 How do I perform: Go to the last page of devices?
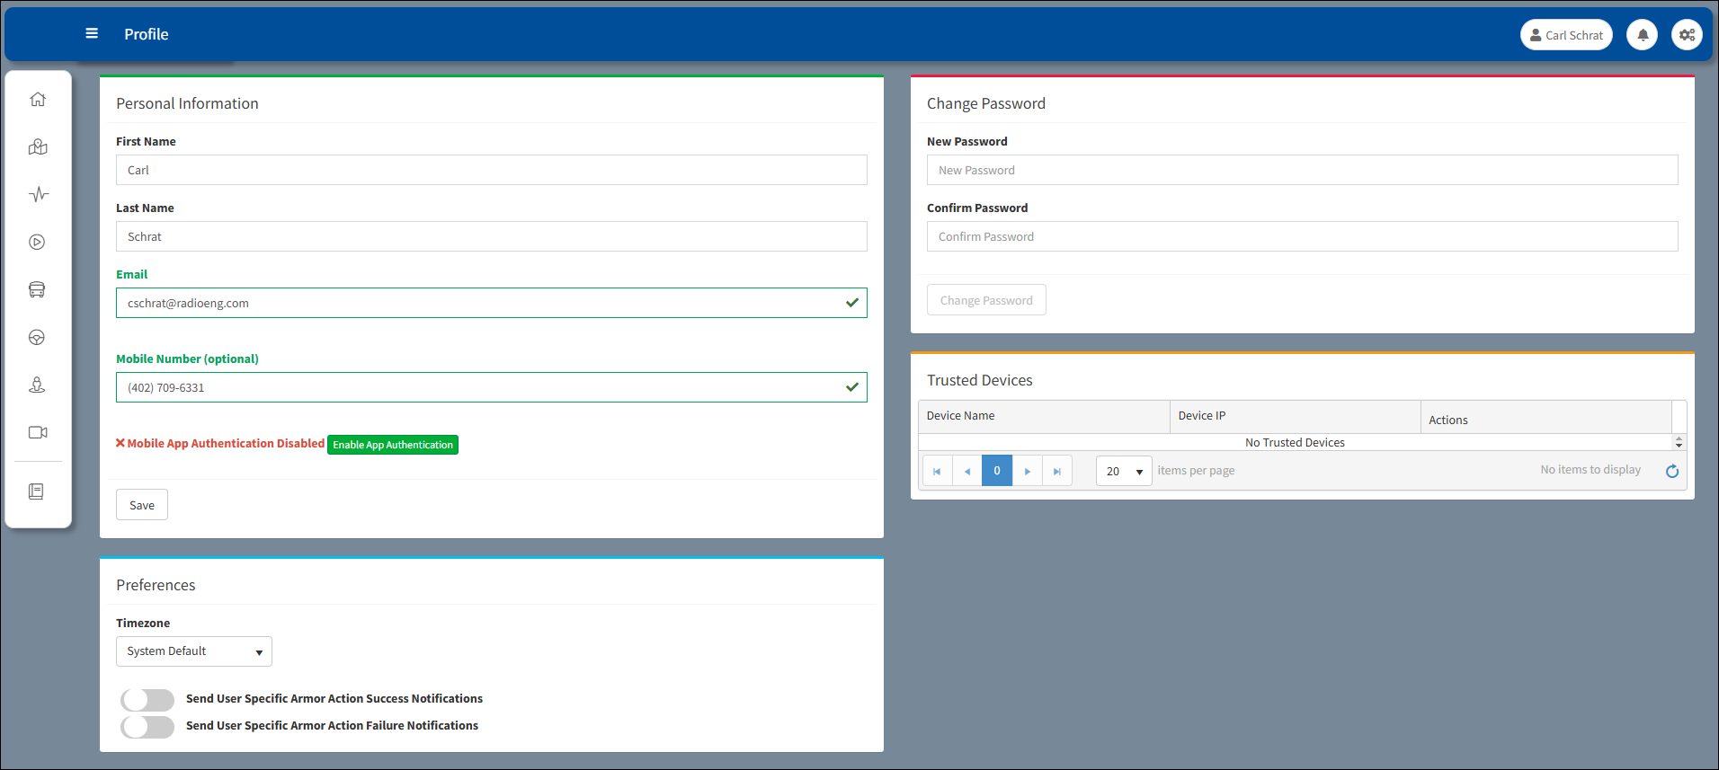[1057, 472]
